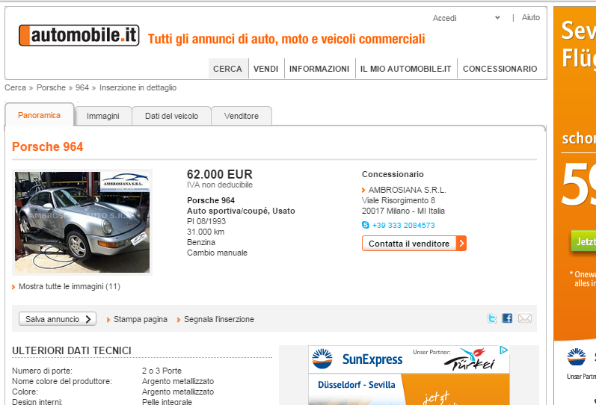Open the silver Porsche photo thumbnail
Screen dimensions: 596x405
[x=82, y=222]
